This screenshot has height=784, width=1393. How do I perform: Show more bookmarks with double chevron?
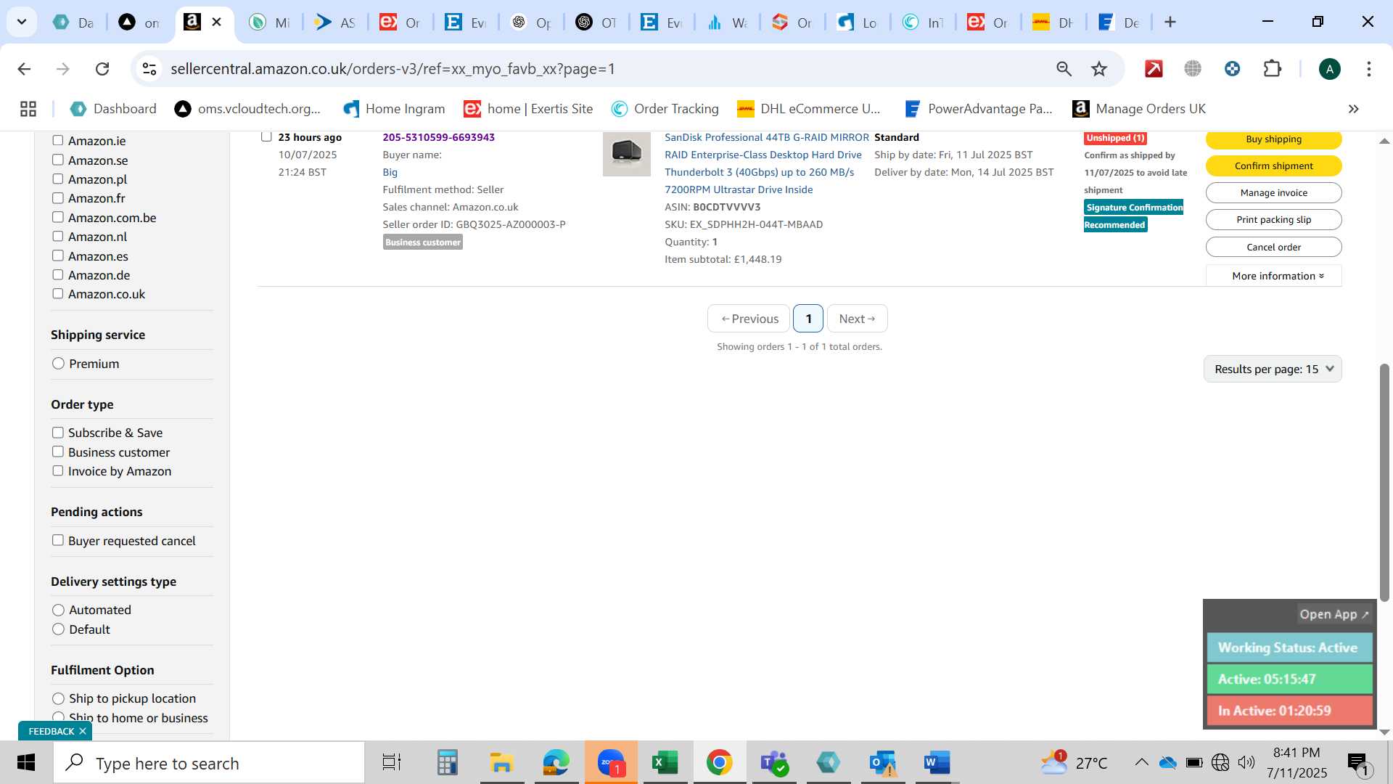(x=1353, y=109)
